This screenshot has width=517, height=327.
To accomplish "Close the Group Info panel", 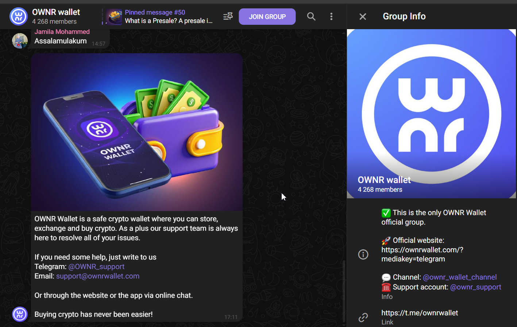I will [363, 16].
